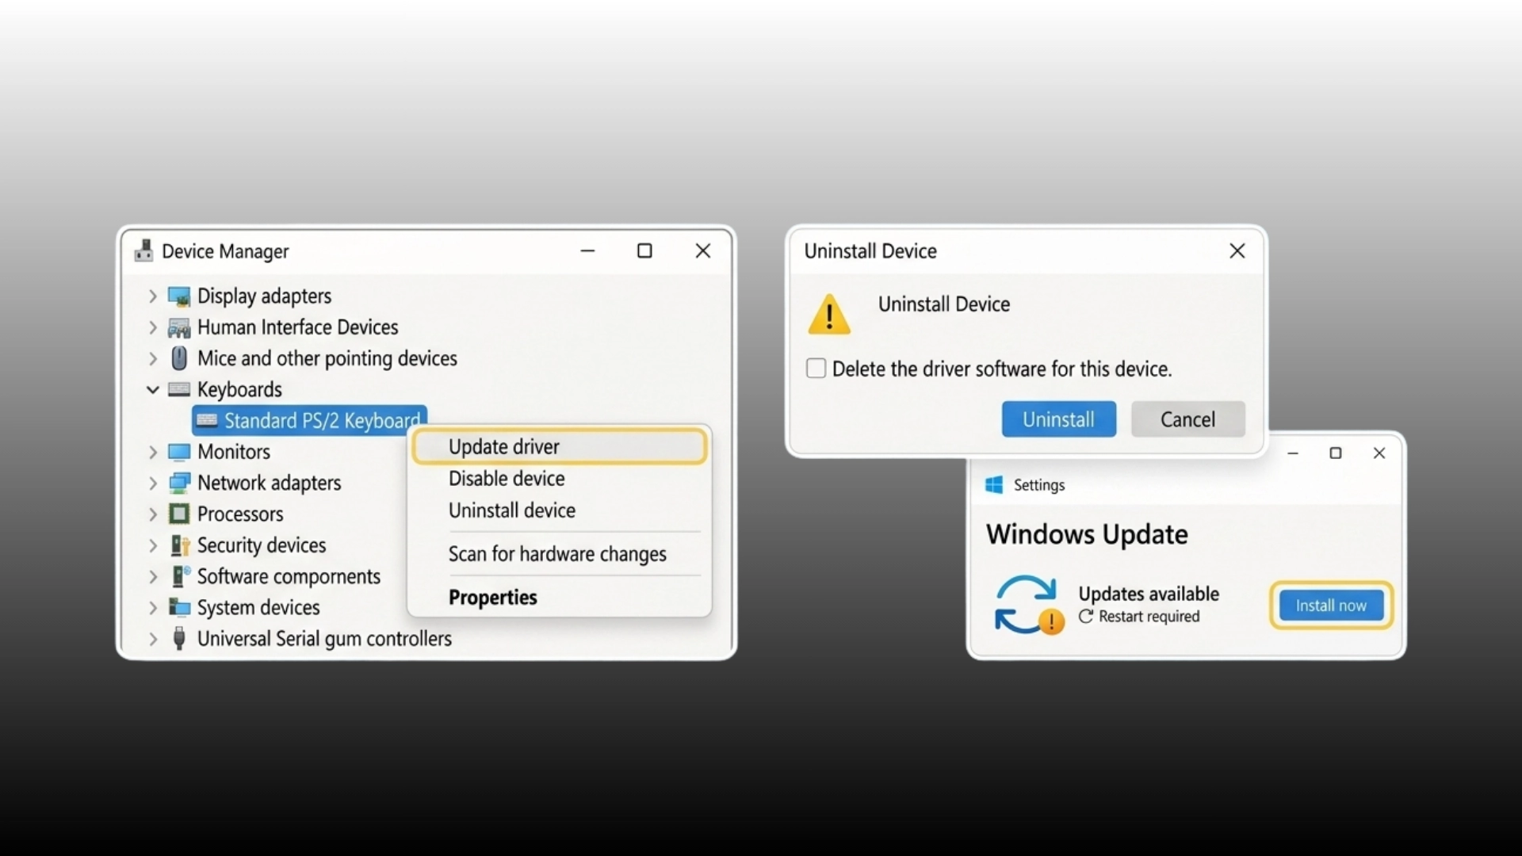Select Universal Serial gum controllers label
Image resolution: width=1522 pixels, height=856 pixels.
coord(324,639)
